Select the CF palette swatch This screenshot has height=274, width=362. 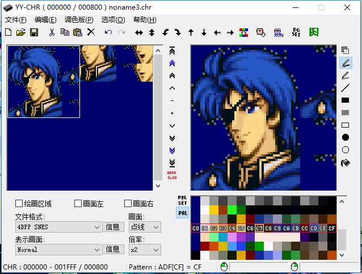[332, 228]
